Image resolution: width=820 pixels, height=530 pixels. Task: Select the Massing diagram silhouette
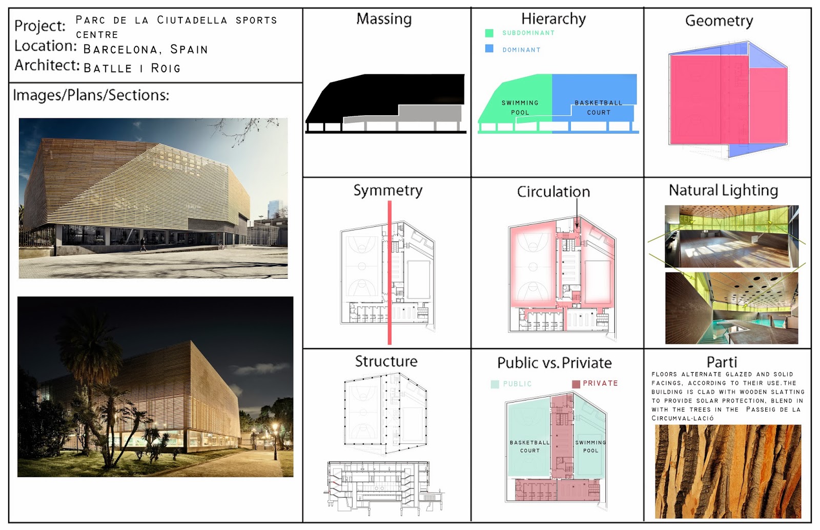pos(385,102)
